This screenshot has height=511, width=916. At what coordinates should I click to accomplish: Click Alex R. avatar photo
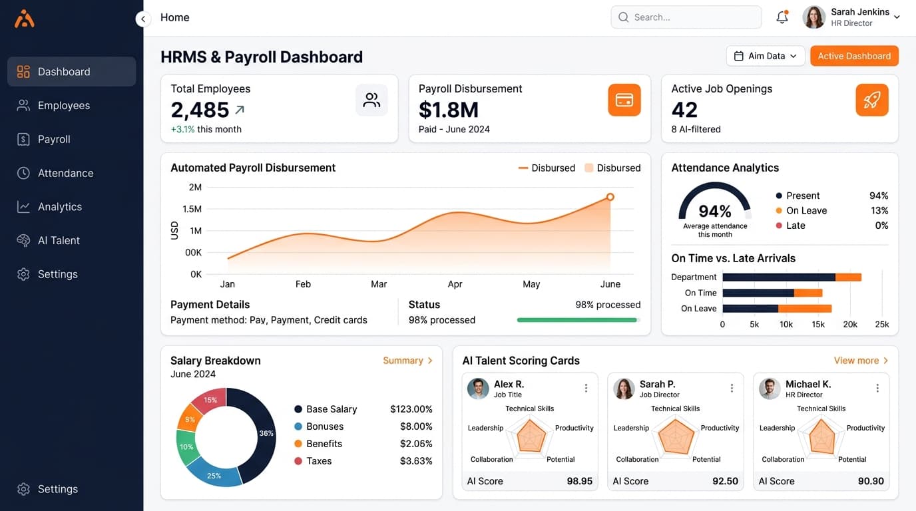tap(478, 389)
